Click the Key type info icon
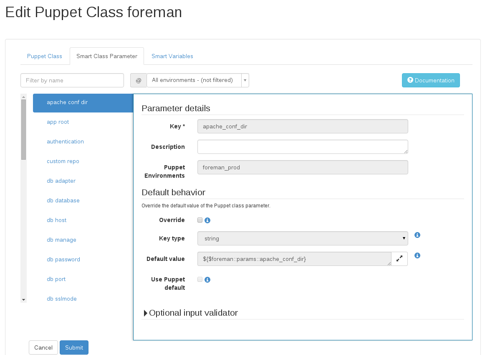The width and height of the screenshot is (485, 355). tap(417, 235)
